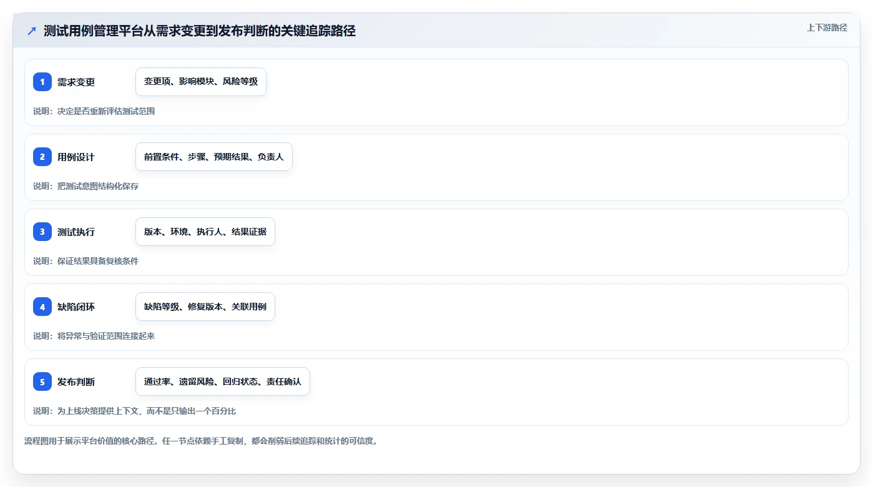
Task: Click the 版本、环境、执行人、结果证据 chip
Action: click(x=205, y=232)
